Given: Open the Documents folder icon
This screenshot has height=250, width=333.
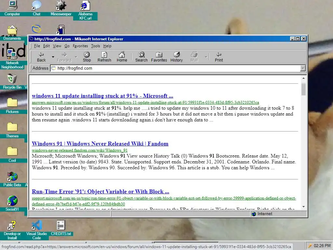Looking at the screenshot, I should coord(12,33).
